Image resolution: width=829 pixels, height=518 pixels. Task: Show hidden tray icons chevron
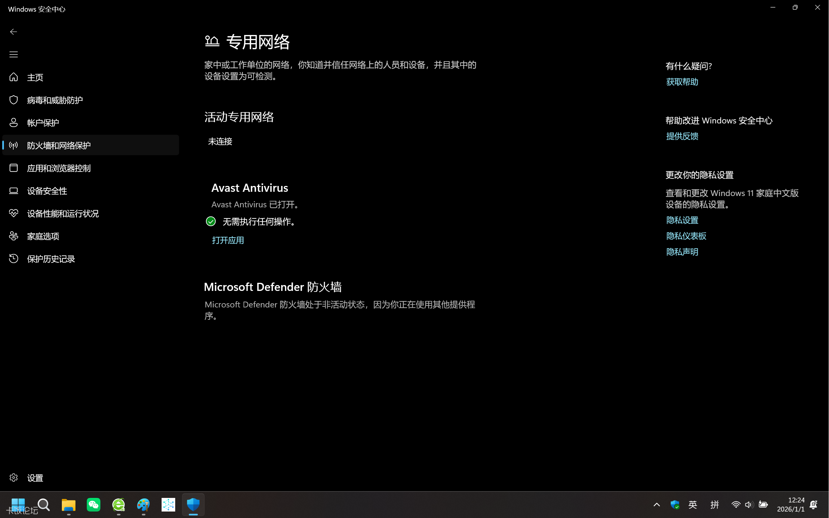click(656, 505)
